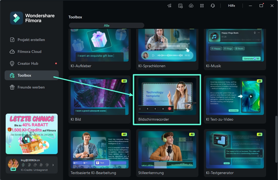
Task: Open the KI-Aufkleber tool card
Action: (99, 49)
